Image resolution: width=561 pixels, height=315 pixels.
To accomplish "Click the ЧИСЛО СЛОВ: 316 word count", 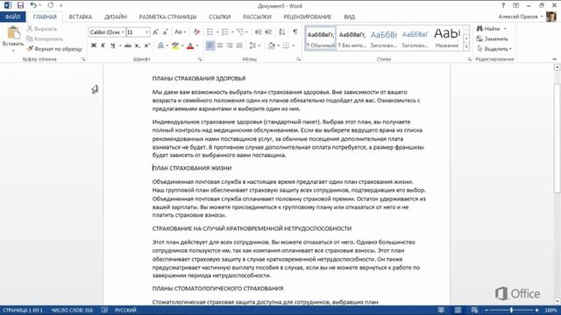I will pyautogui.click(x=72, y=310).
